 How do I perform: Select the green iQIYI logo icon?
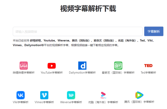(118, 66)
